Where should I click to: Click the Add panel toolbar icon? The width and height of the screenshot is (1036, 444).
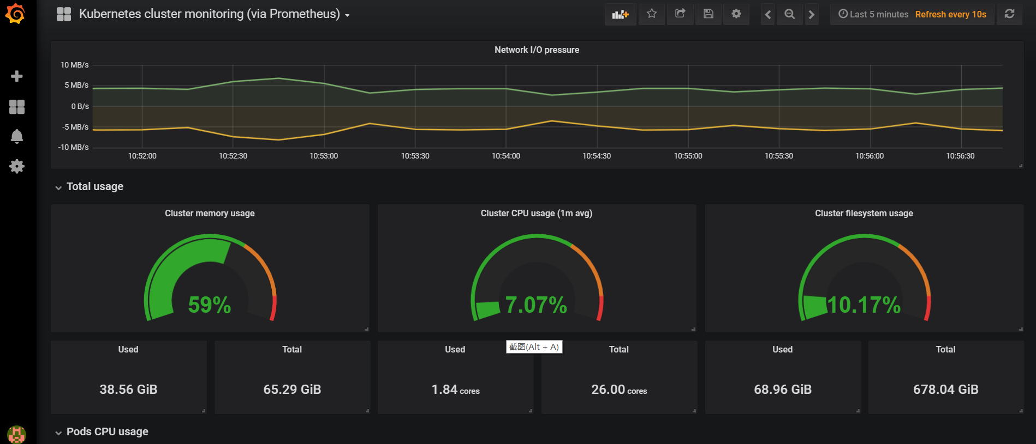[x=620, y=14]
